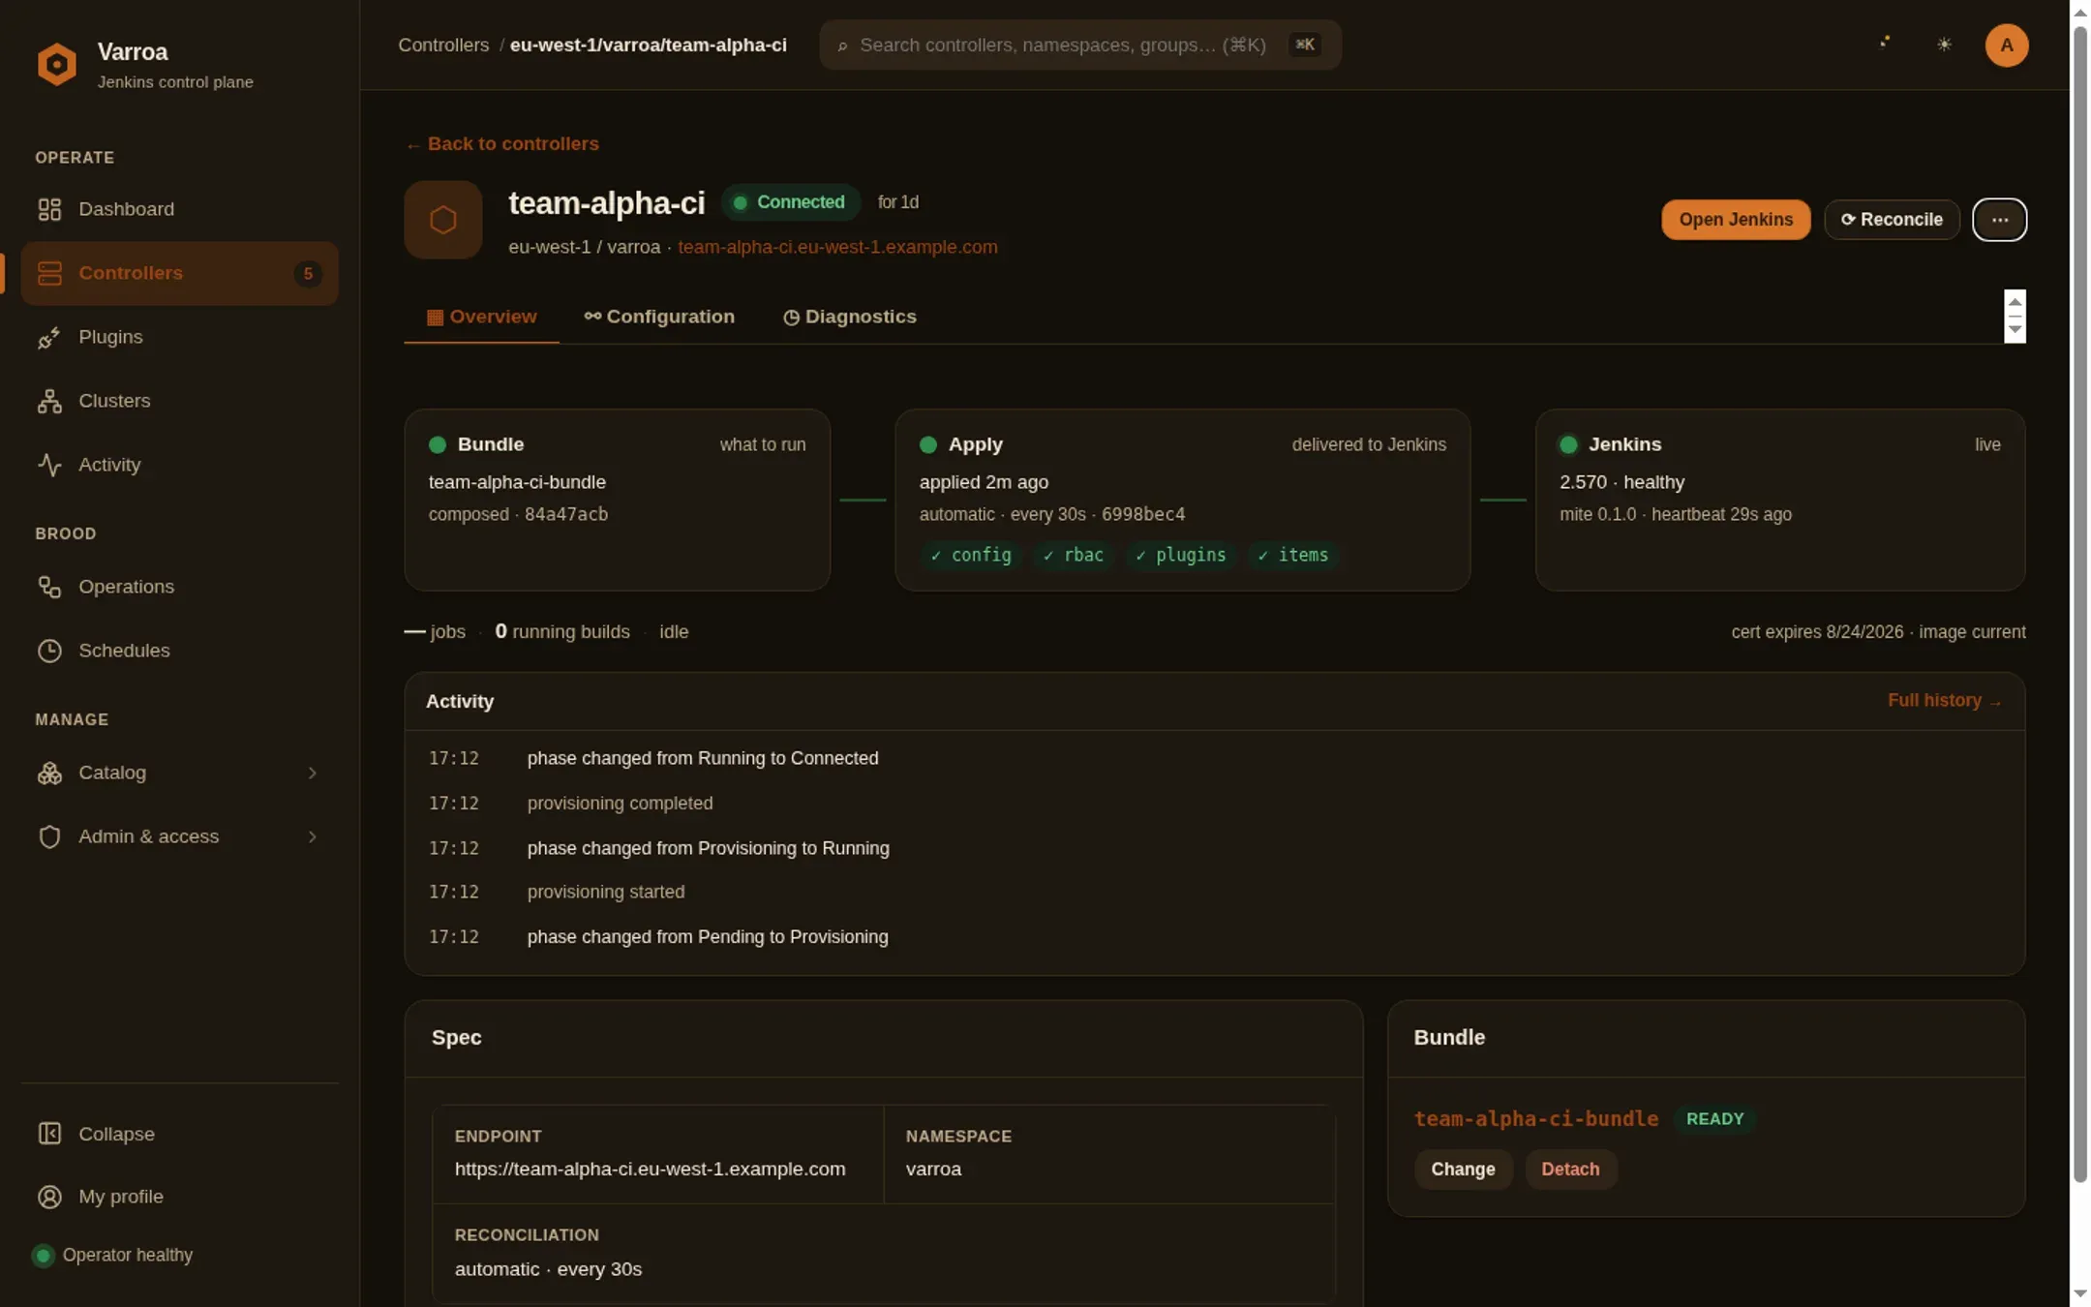Open Plugins in the sidebar
2091x1307 pixels.
[179, 337]
